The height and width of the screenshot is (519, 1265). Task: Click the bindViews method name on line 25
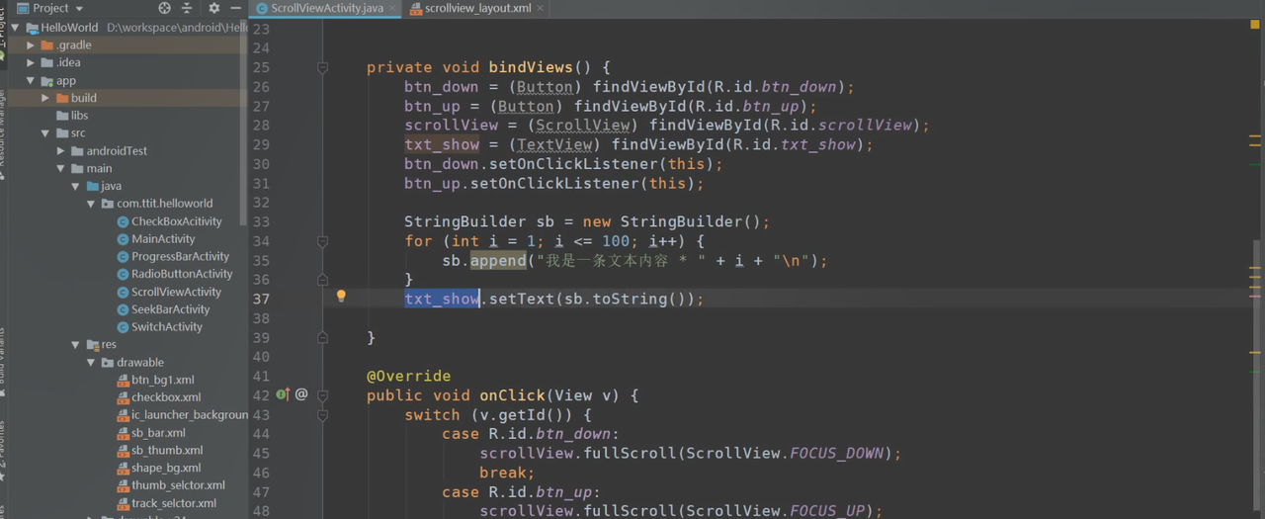coord(531,67)
